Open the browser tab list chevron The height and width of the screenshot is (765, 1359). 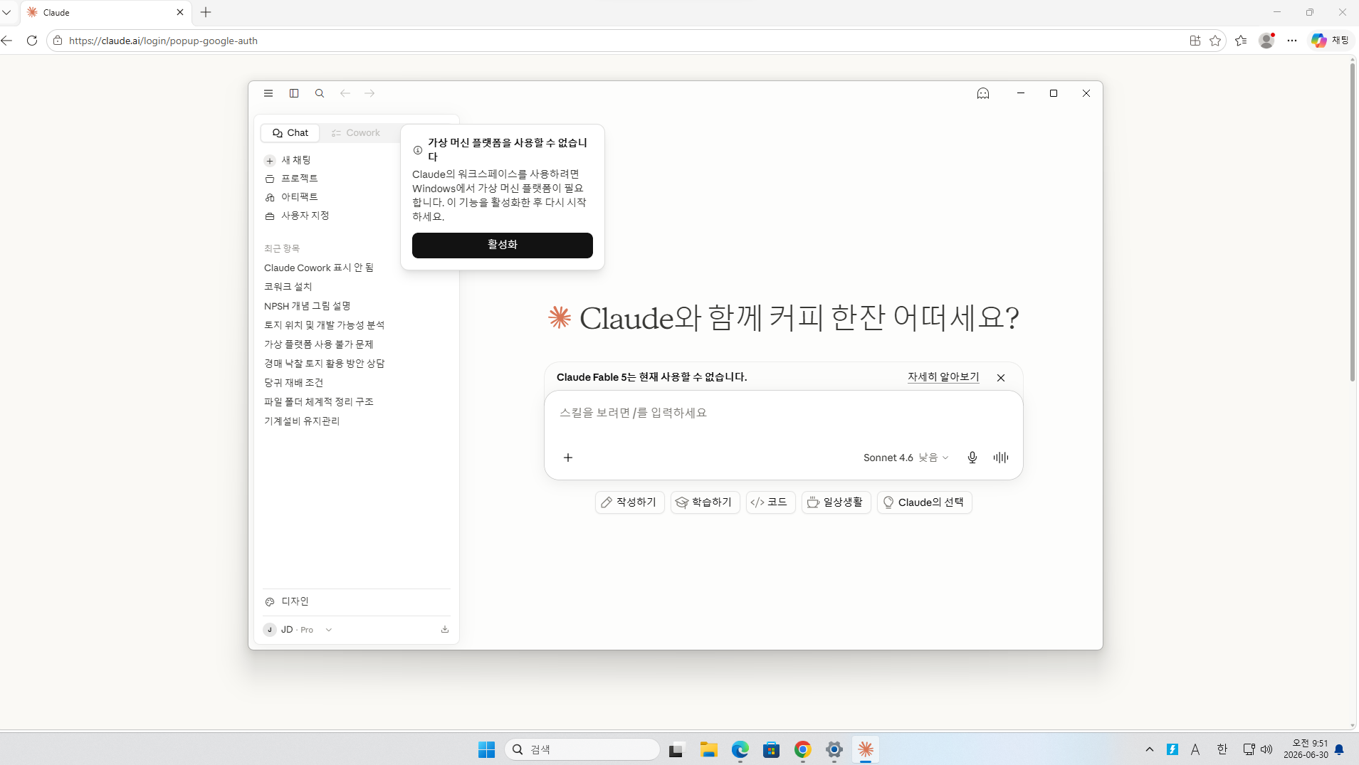pyautogui.click(x=7, y=12)
